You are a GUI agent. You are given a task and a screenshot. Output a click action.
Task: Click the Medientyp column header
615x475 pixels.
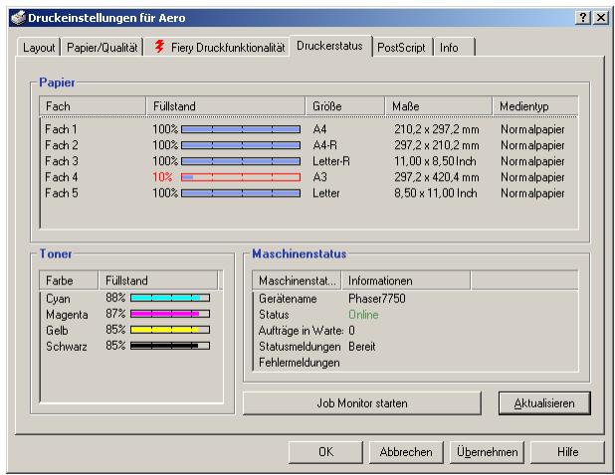pos(535,106)
